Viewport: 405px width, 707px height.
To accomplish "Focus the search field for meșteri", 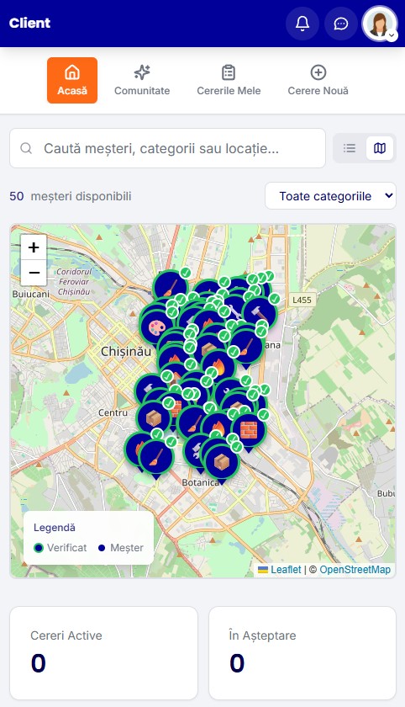I will tap(167, 148).
